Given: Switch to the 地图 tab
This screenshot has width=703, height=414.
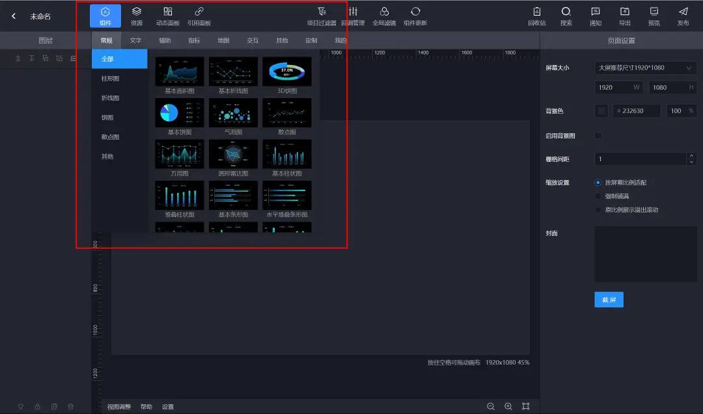Looking at the screenshot, I should (x=223, y=40).
